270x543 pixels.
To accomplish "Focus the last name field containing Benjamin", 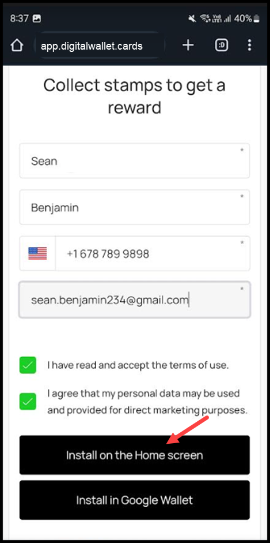I will tap(135, 207).
